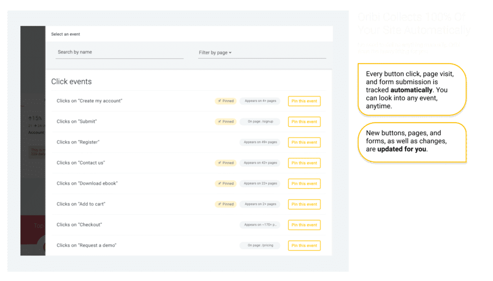This screenshot has height=281, width=493.
Task: Click the Pinned badge for "Add to cart"
Action: tap(225, 204)
